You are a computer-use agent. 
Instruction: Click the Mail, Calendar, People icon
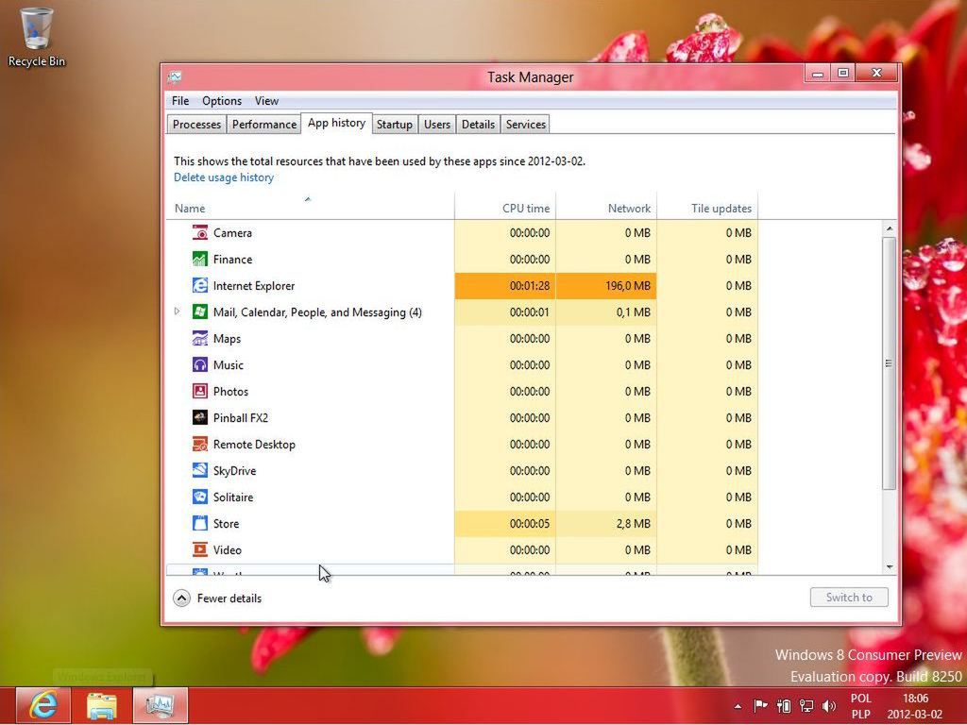click(x=200, y=312)
